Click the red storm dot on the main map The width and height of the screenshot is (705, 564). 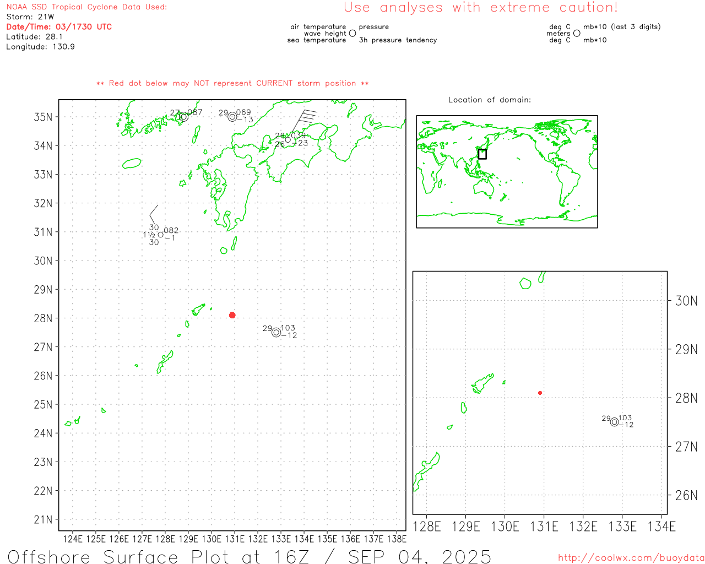232,315
